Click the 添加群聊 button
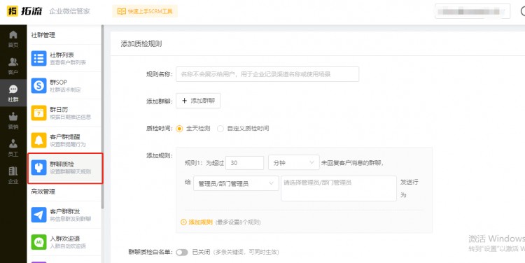 [x=198, y=101]
